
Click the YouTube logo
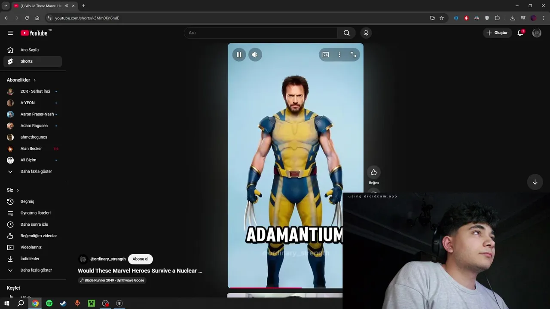(x=34, y=33)
